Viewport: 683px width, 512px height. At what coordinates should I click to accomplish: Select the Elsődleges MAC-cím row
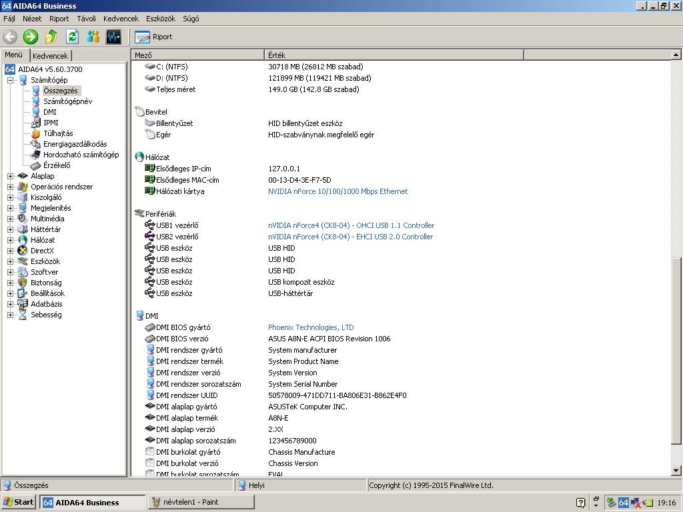click(x=401, y=180)
